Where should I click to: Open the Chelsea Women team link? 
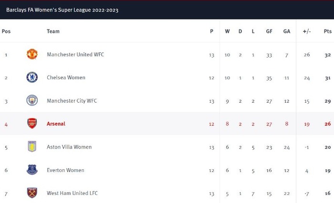click(x=66, y=77)
